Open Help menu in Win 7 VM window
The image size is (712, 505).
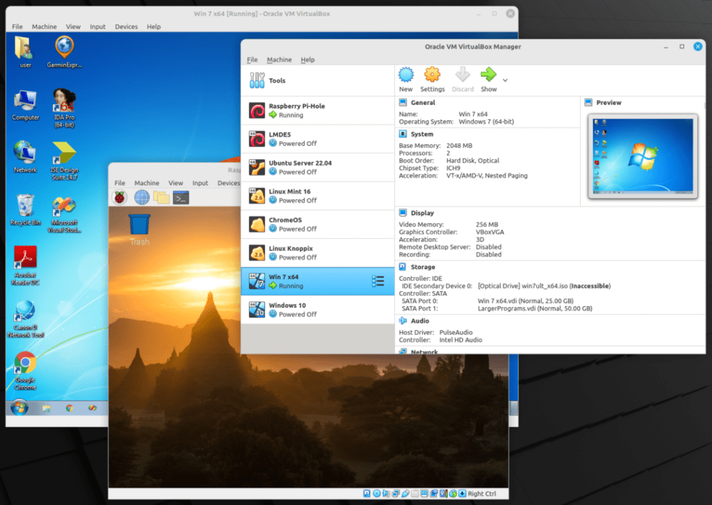tap(154, 27)
